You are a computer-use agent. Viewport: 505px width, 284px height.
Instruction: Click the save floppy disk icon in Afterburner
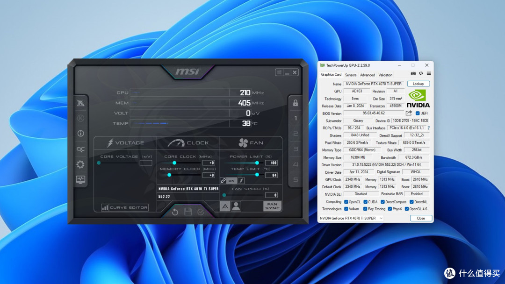click(188, 212)
